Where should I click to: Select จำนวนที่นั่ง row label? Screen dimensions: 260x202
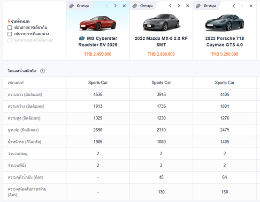[17, 165]
